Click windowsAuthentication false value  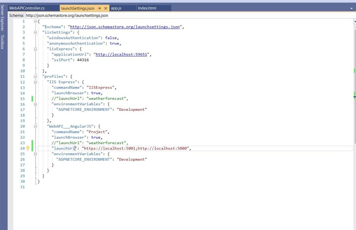pos(111,38)
